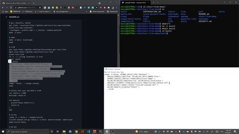The width and height of the screenshot is (239, 134).
Task: Click the Chrome reload page button
Action: (x=11, y=7)
